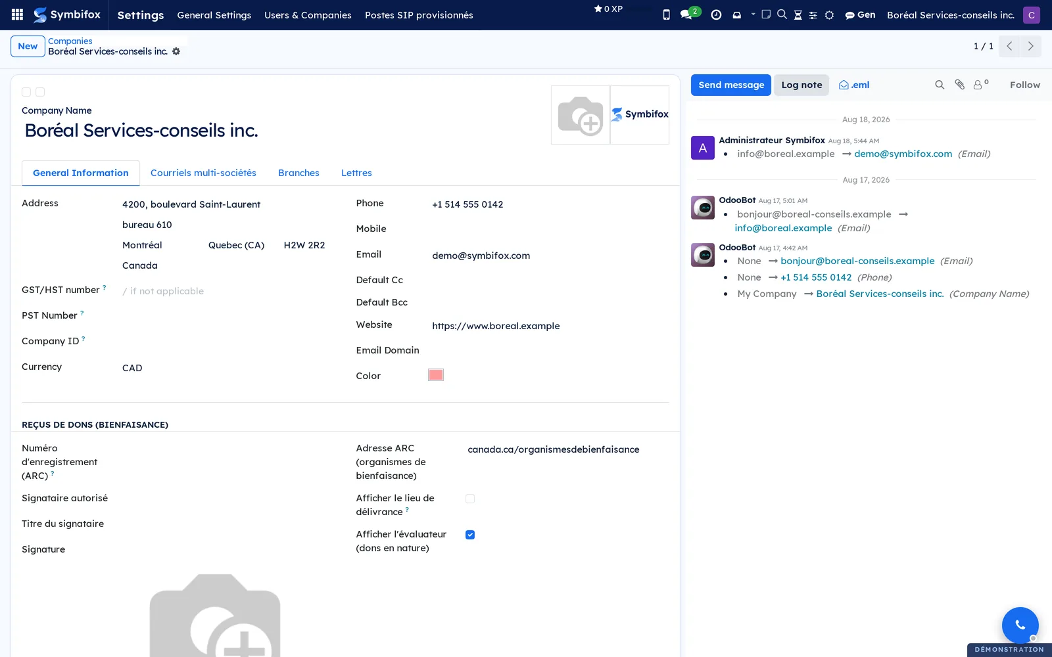Open the inbox tray icon
Screen dimensions: 1052x657
coord(736,14)
